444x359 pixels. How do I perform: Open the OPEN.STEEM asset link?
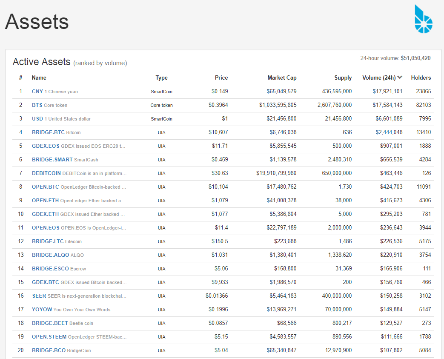tap(49, 336)
